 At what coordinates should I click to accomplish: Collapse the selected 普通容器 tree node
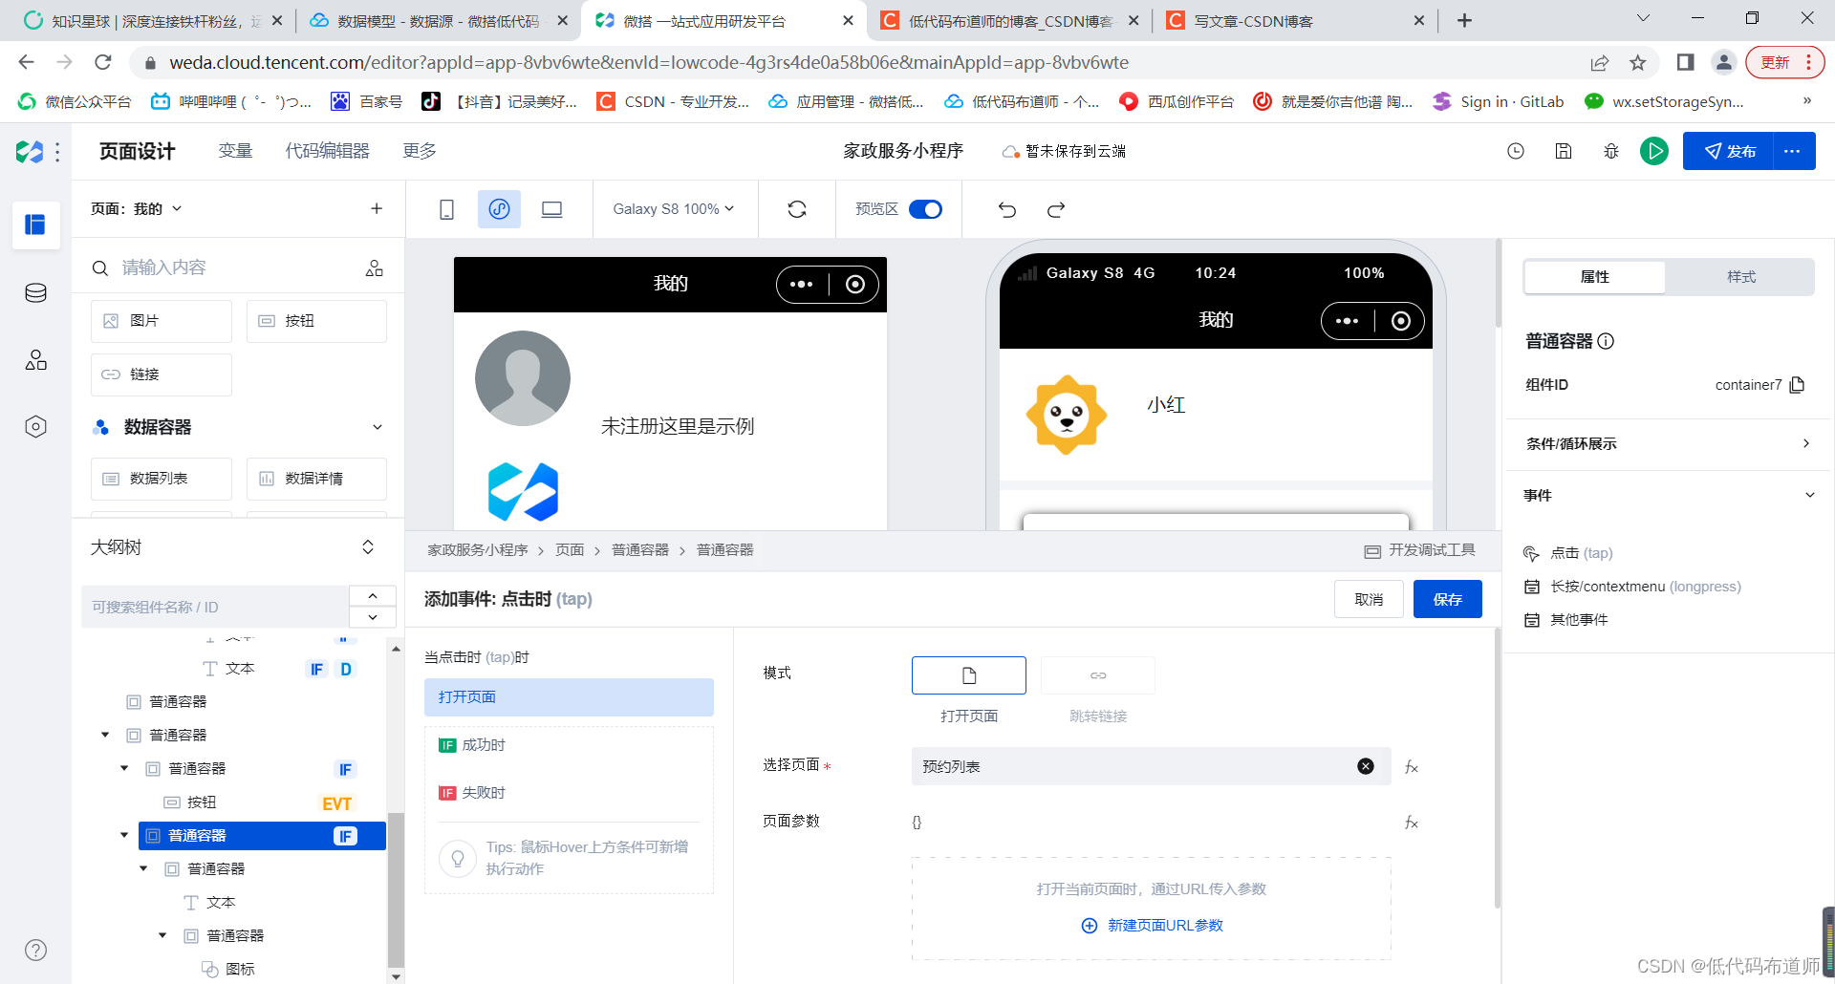124,835
